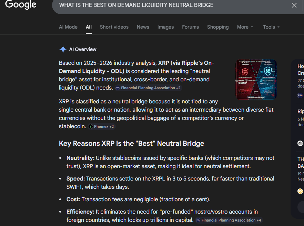Select the All tab
Screen dimensions: 304x226
(89, 27)
